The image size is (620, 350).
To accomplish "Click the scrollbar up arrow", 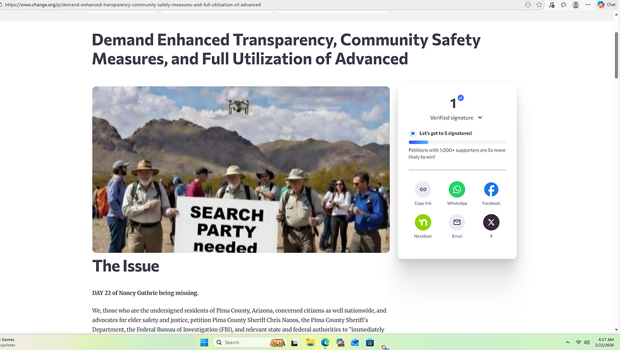I will pyautogui.click(x=616, y=15).
